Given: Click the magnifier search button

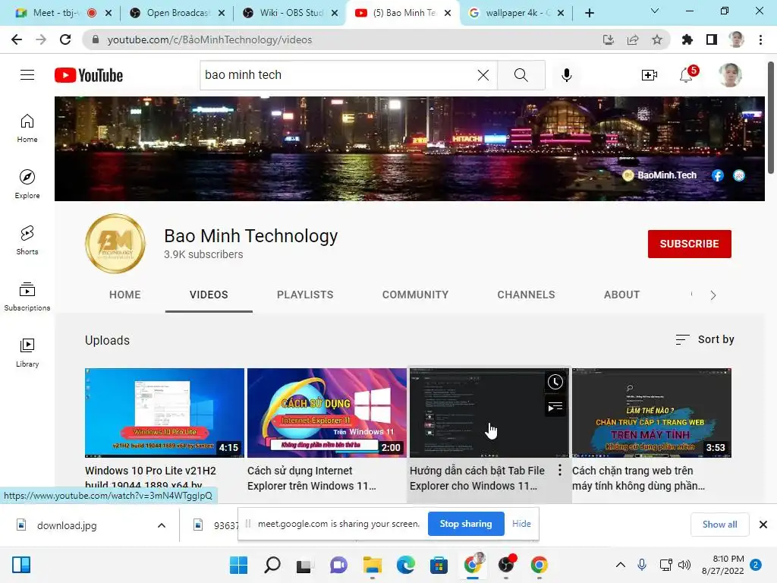Looking at the screenshot, I should (x=521, y=75).
